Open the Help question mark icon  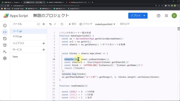159,16
